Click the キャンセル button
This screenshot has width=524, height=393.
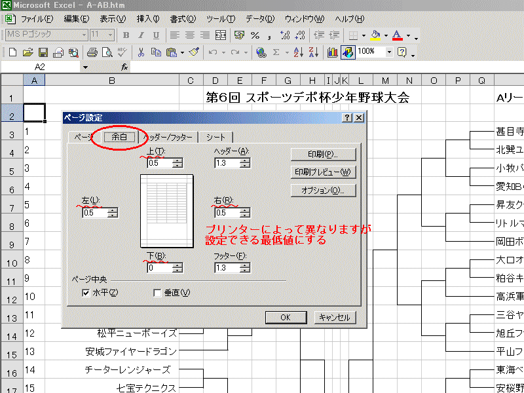[x=335, y=317]
